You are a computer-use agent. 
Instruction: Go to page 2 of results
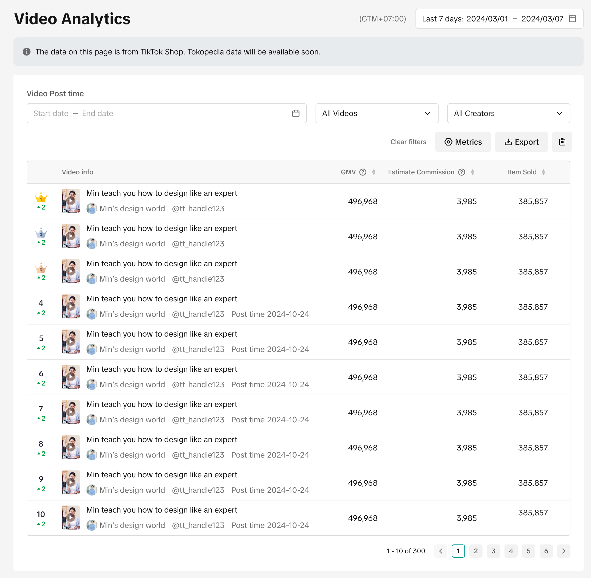tap(475, 551)
